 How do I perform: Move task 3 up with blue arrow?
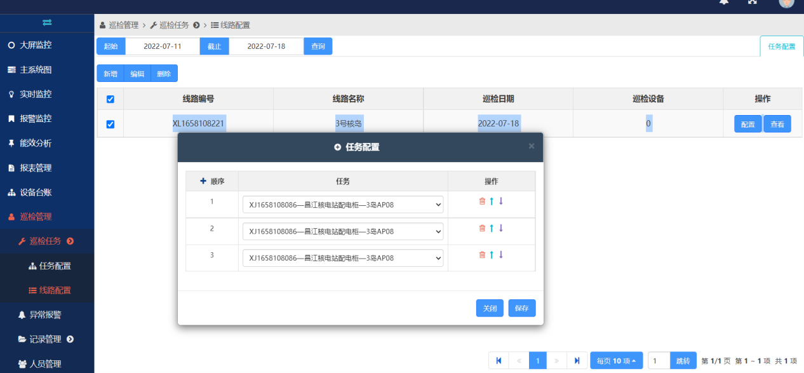click(491, 254)
